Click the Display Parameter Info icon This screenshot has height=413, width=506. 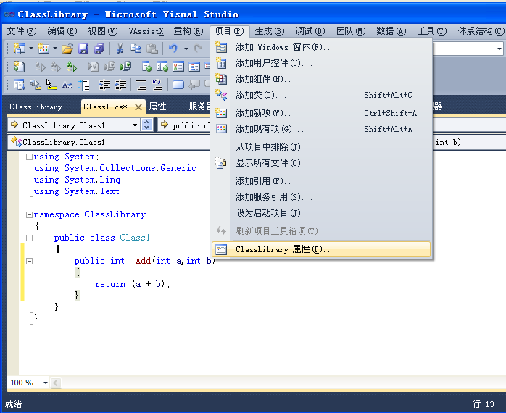36,85
